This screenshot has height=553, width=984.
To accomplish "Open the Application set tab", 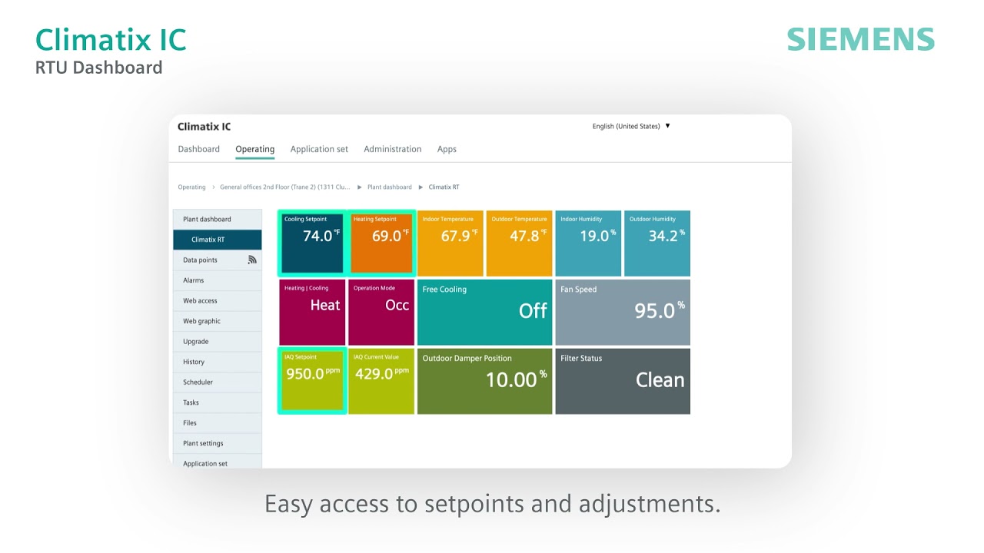I will (319, 149).
